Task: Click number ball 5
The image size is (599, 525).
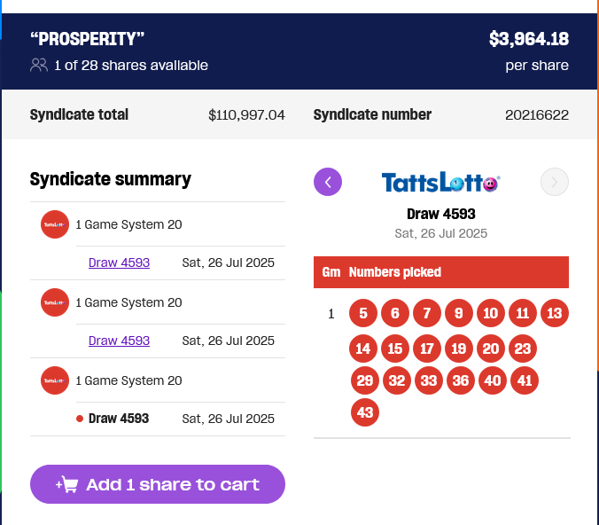Action: (363, 313)
